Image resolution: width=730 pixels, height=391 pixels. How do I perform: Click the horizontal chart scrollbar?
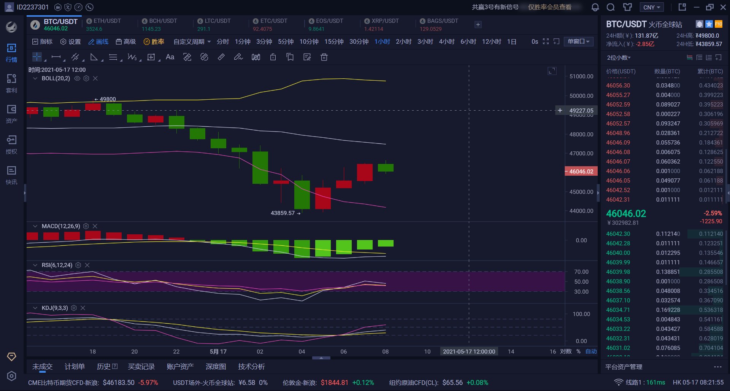tap(321, 358)
